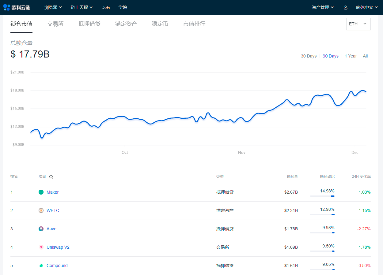Select the 锁仓市值 tab

(x=21, y=24)
